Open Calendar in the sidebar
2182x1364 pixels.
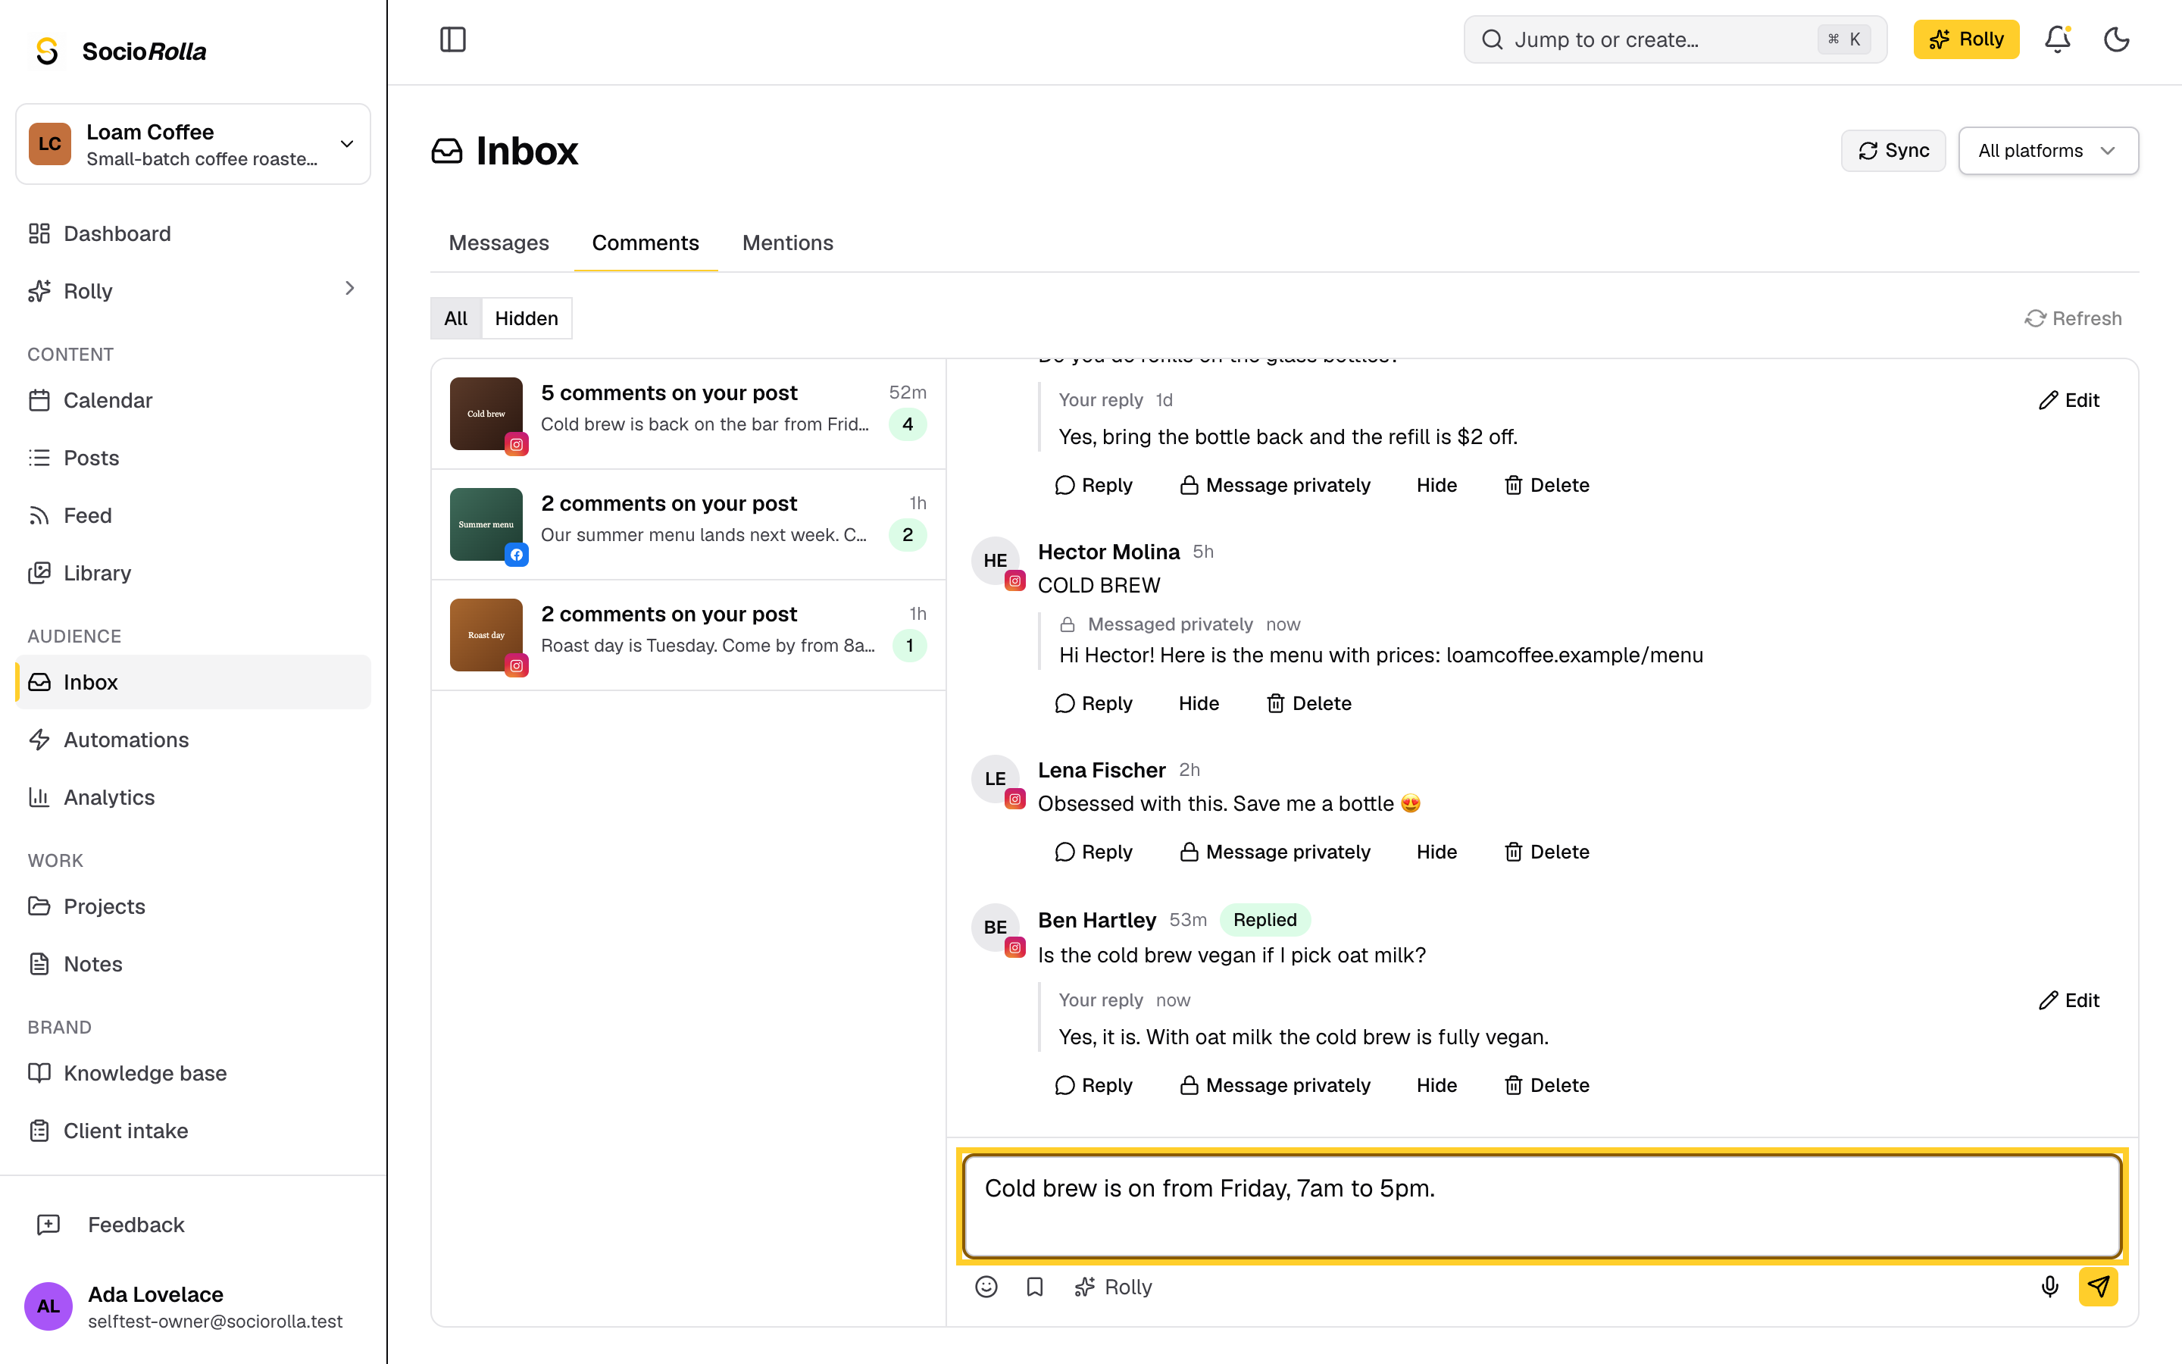click(x=193, y=401)
